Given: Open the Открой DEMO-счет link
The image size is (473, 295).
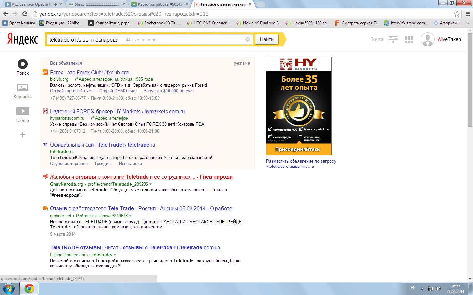Looking at the screenshot, I should pyautogui.click(x=118, y=91).
